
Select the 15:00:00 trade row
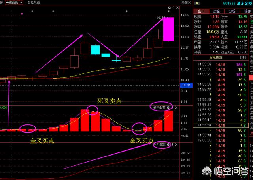[x=221, y=141]
